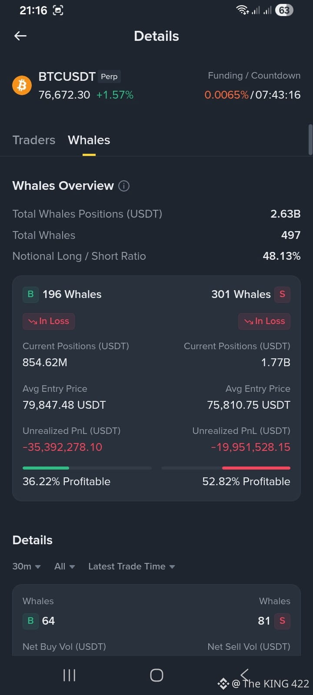Expand the 30m timeframe dropdown

(27, 566)
